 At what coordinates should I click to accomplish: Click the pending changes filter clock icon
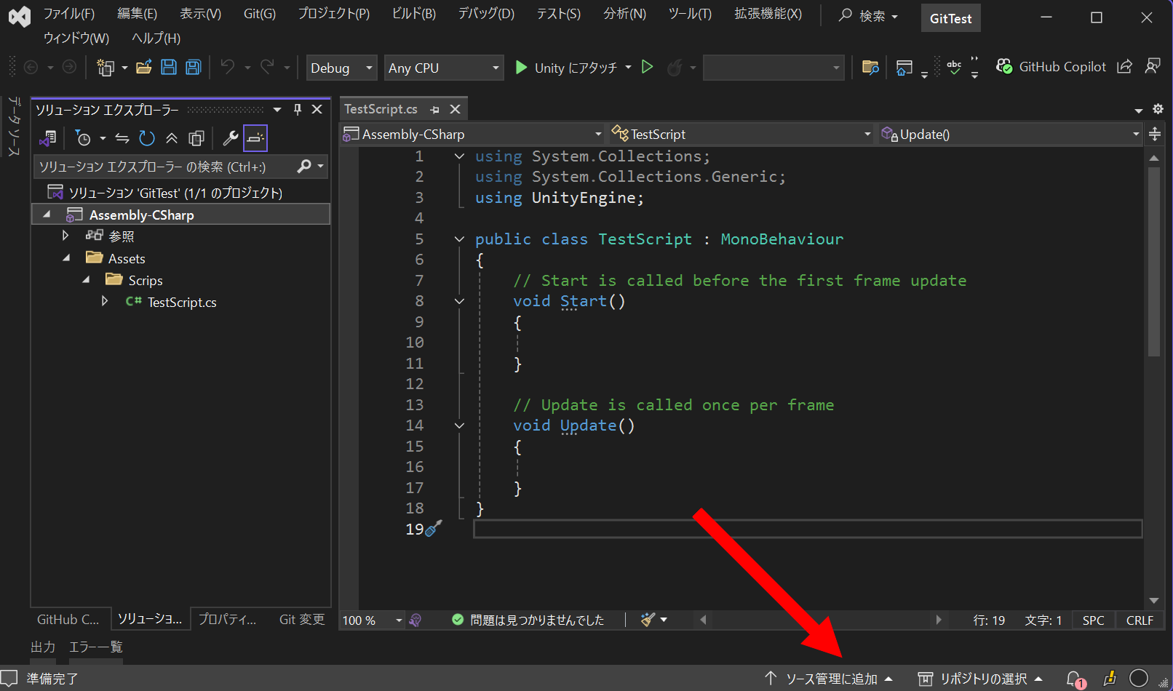(x=84, y=138)
